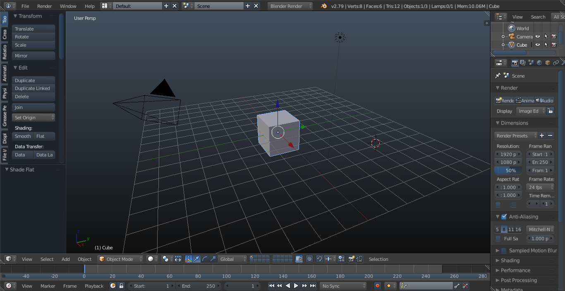Click the Mirror button
The height and width of the screenshot is (291, 565).
click(34, 55)
